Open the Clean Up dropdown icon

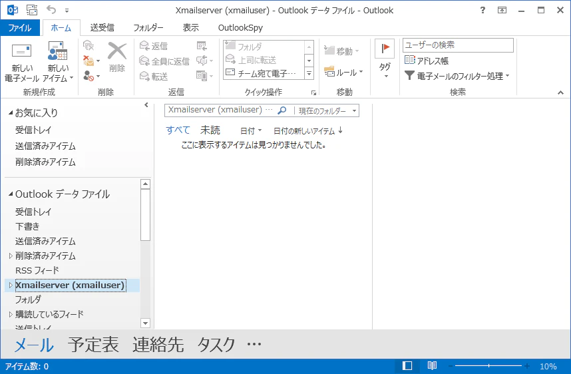(x=91, y=60)
